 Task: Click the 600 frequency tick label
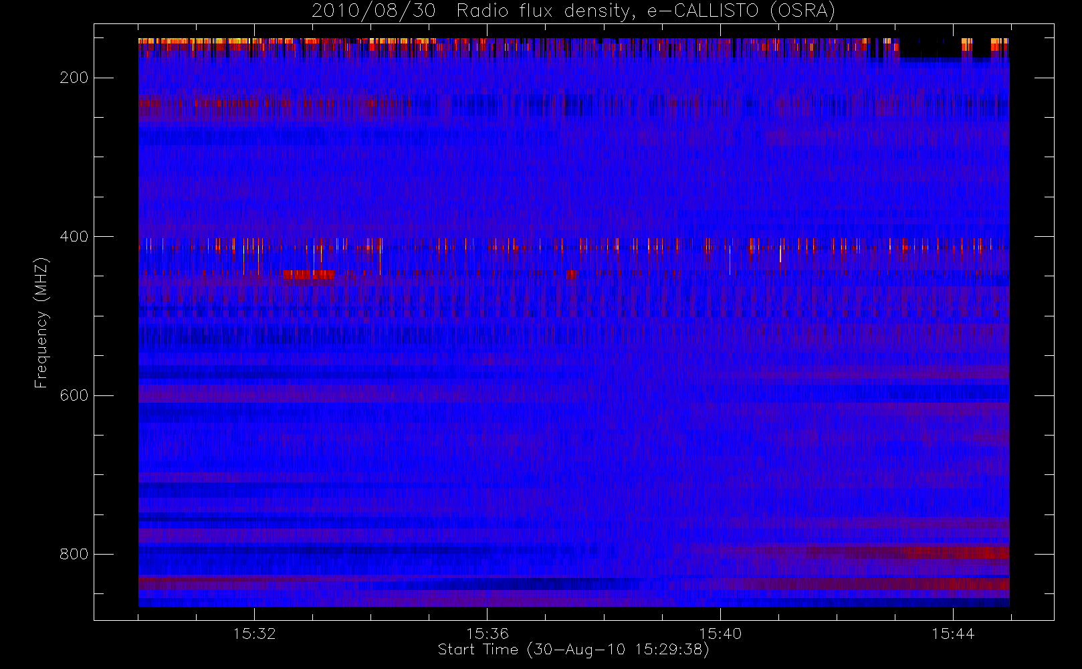74,395
